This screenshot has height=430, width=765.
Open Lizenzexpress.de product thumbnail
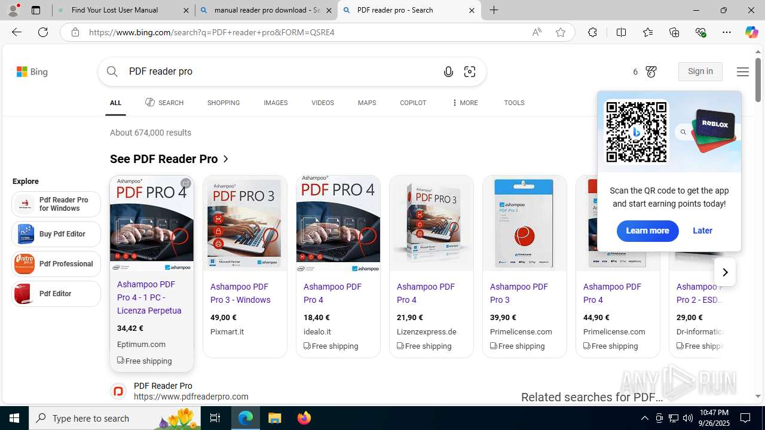coord(432,223)
